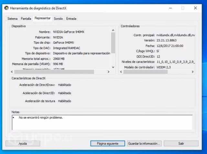Image resolution: width=207 pixels, height=154 pixels.
Task: Click the date 12/6/2017 21:00:00
Action: [x=170, y=46]
